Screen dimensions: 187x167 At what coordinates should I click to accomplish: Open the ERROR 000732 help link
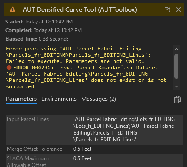[x=33, y=68]
